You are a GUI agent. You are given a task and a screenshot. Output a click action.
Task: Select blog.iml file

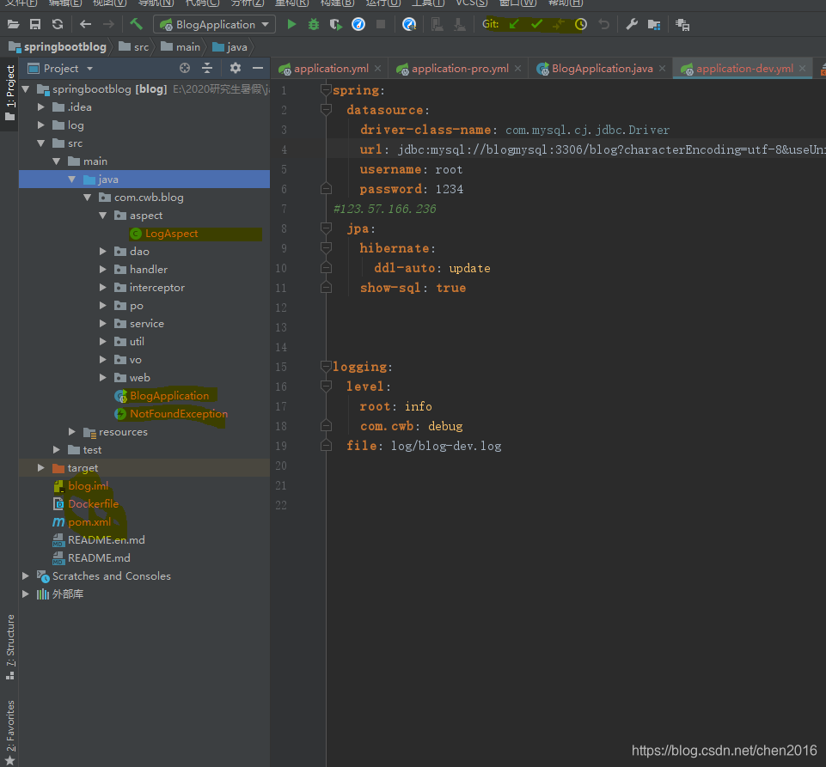(x=88, y=486)
